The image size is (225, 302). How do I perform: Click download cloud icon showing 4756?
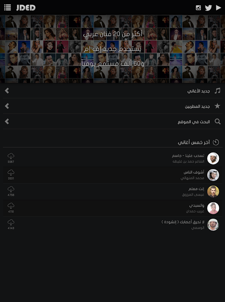point(11,191)
